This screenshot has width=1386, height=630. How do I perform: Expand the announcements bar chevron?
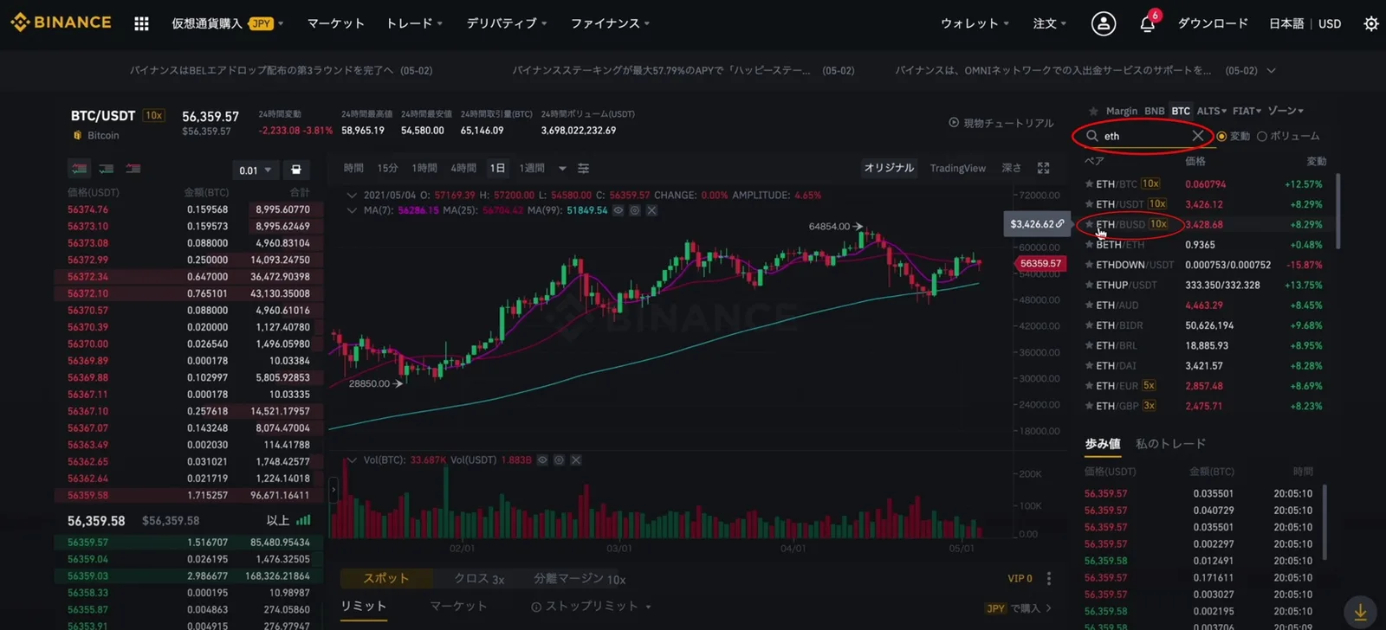coord(1271,70)
